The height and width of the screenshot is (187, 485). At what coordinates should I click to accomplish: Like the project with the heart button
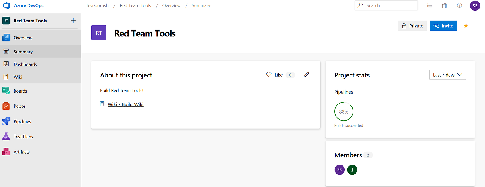pos(274,75)
